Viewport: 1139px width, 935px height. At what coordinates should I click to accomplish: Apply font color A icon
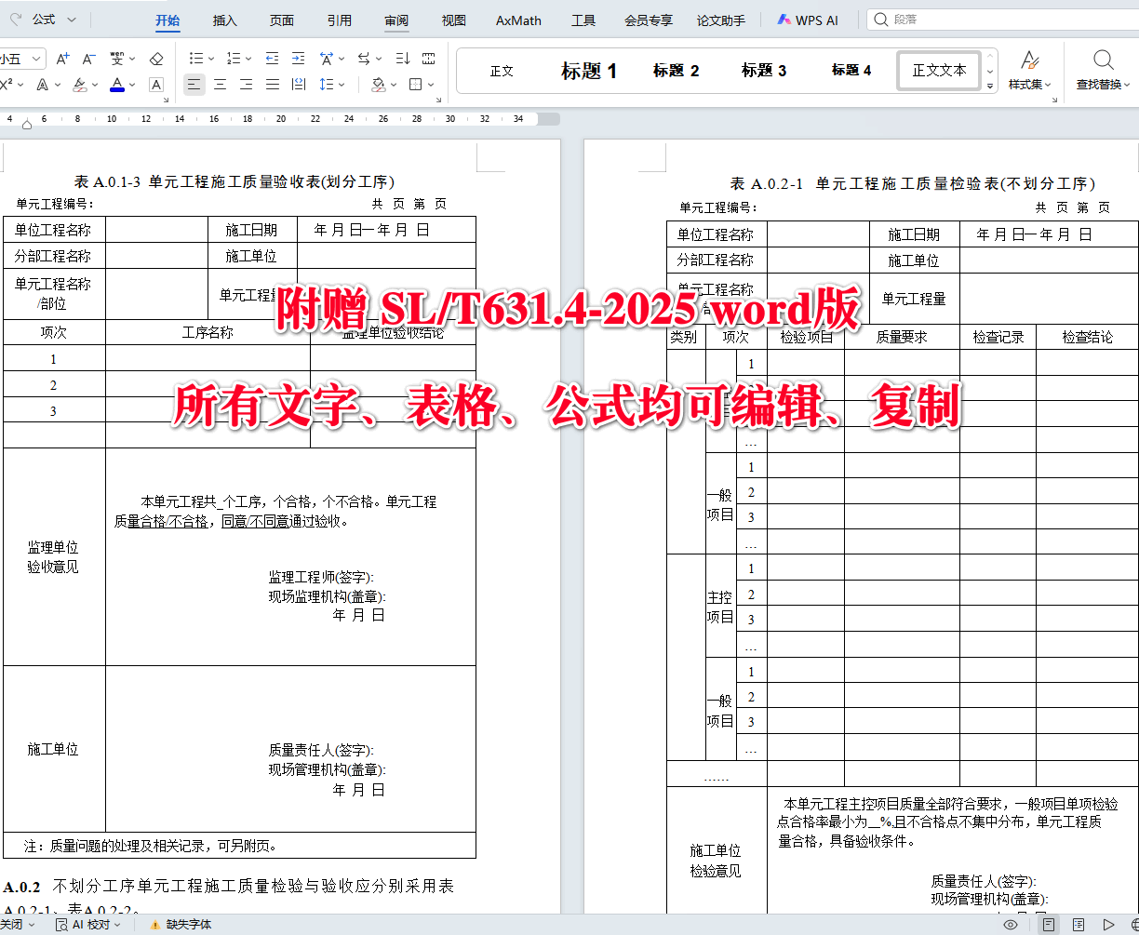pyautogui.click(x=117, y=85)
